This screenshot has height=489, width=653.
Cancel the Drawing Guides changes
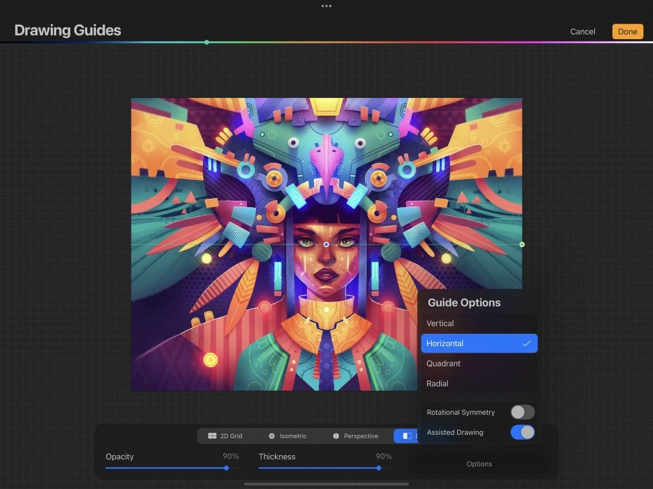click(582, 31)
